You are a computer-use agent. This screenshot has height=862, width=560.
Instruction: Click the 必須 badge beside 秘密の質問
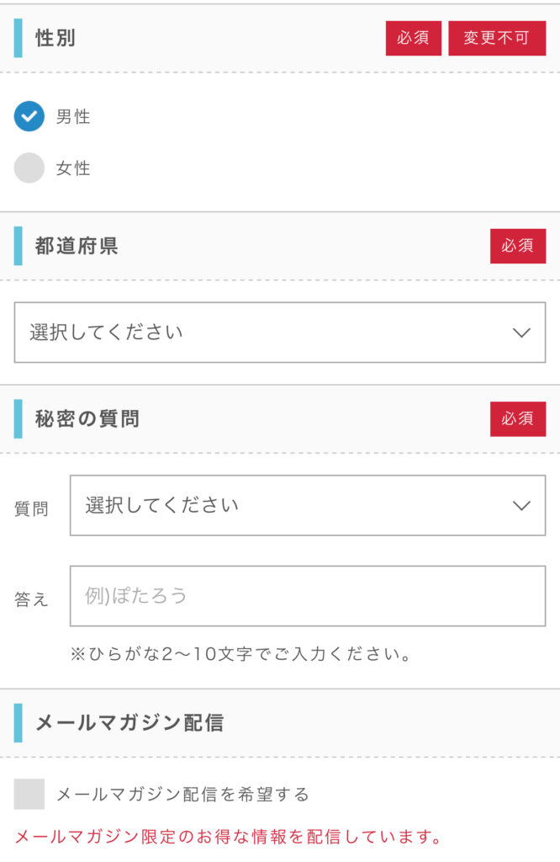click(x=518, y=419)
